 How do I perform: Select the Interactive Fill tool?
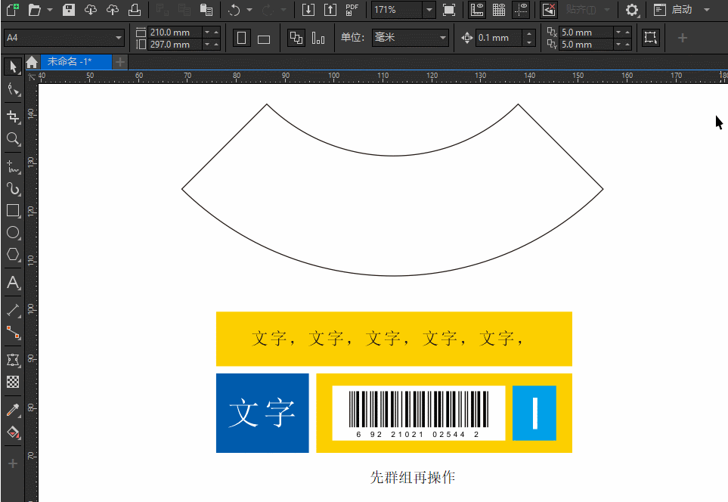coord(13,432)
